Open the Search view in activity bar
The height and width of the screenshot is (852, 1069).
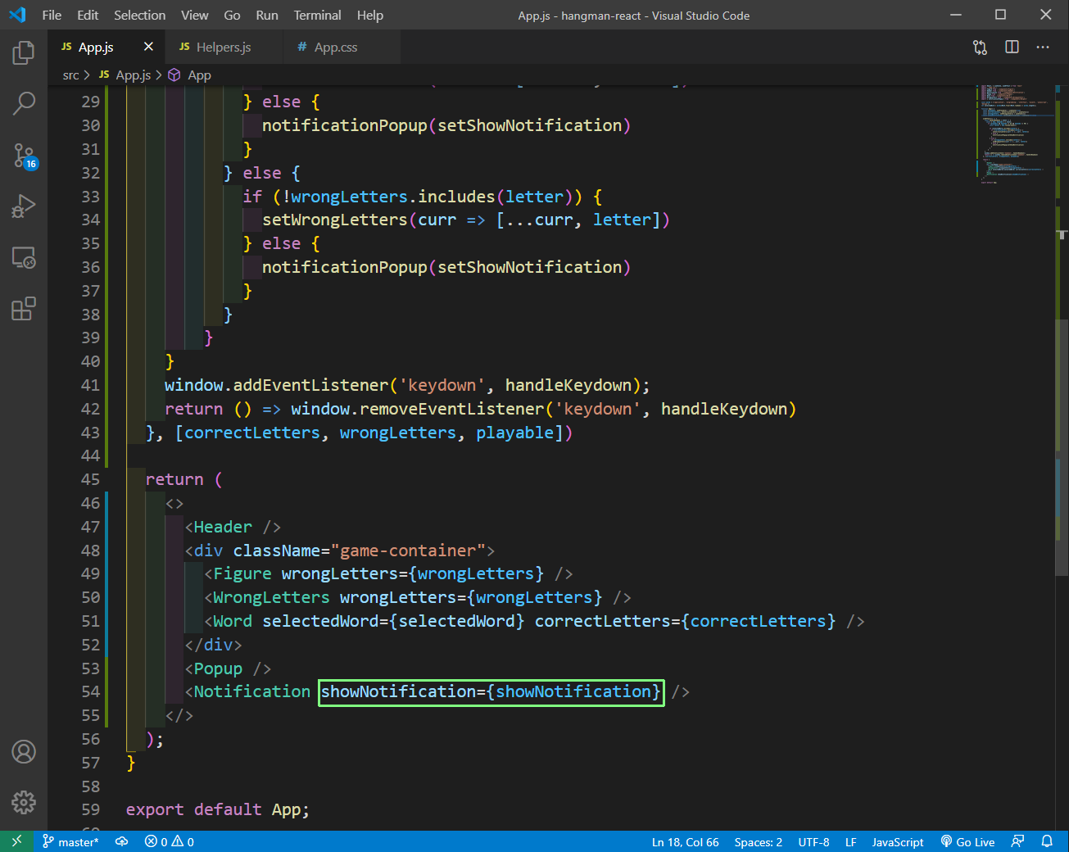(x=24, y=103)
